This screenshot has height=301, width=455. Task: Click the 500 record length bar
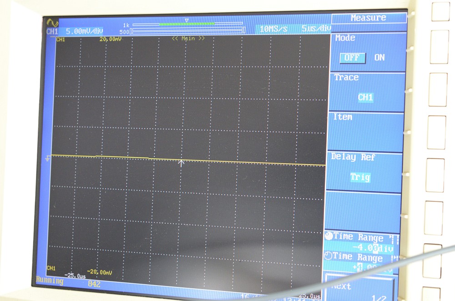(x=187, y=30)
